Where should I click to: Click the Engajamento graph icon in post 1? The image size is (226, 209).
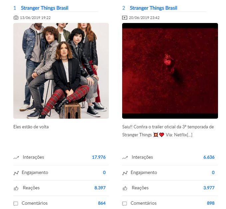16,173
